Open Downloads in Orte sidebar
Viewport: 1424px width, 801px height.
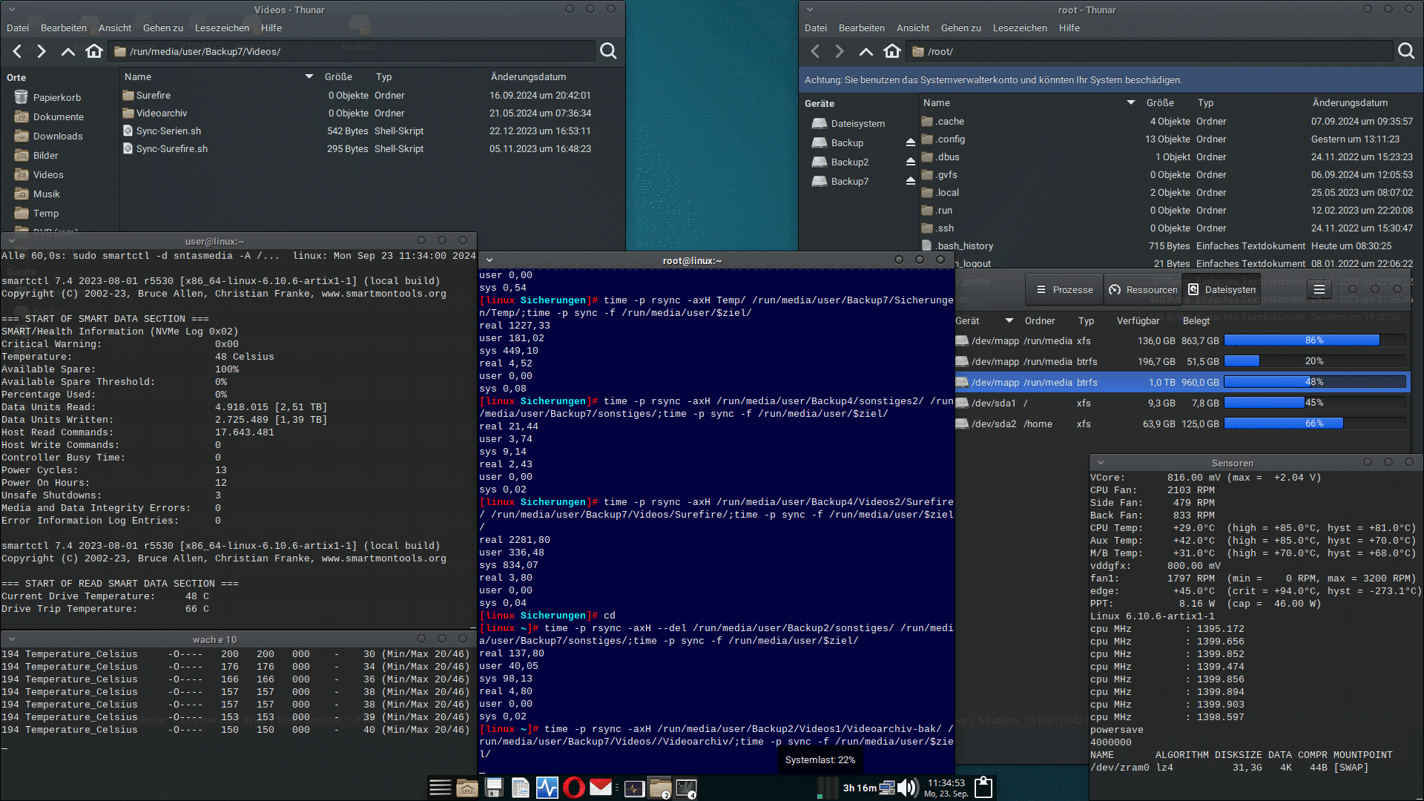point(58,136)
